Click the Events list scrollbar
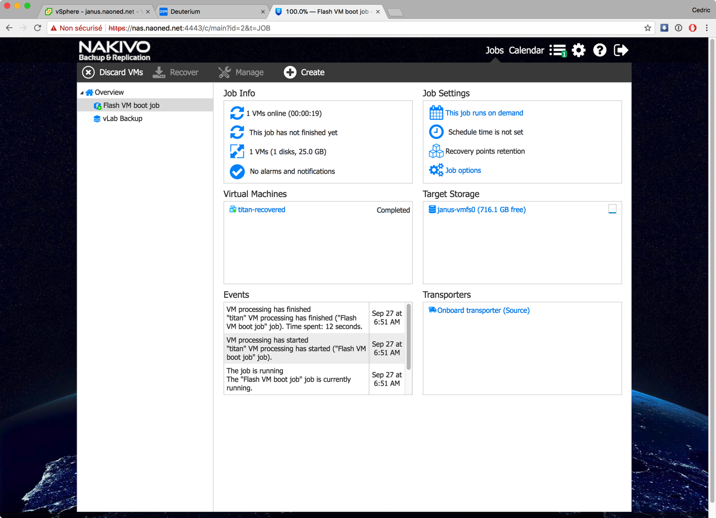This screenshot has height=518, width=716. 408,337
